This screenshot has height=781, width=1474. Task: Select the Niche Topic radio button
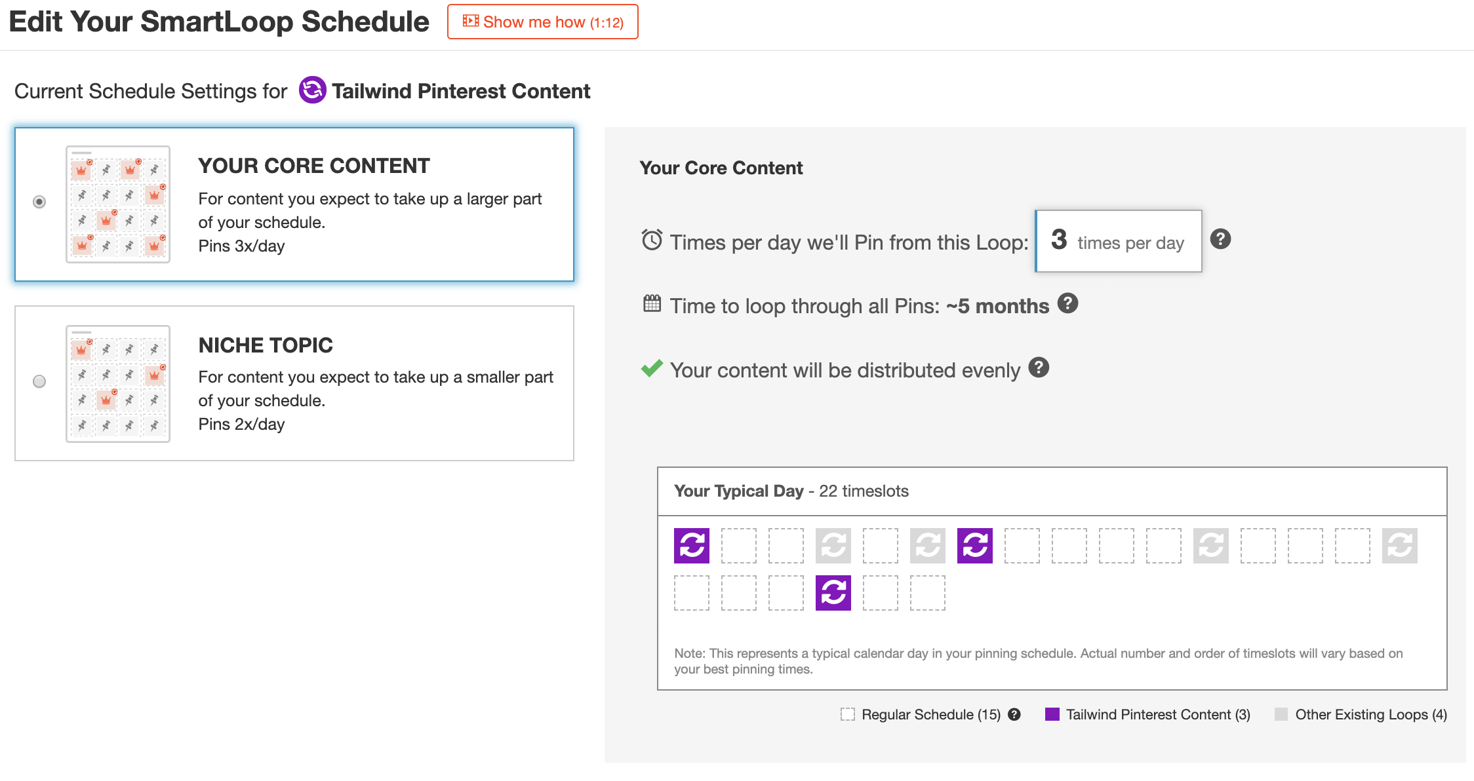(x=39, y=381)
